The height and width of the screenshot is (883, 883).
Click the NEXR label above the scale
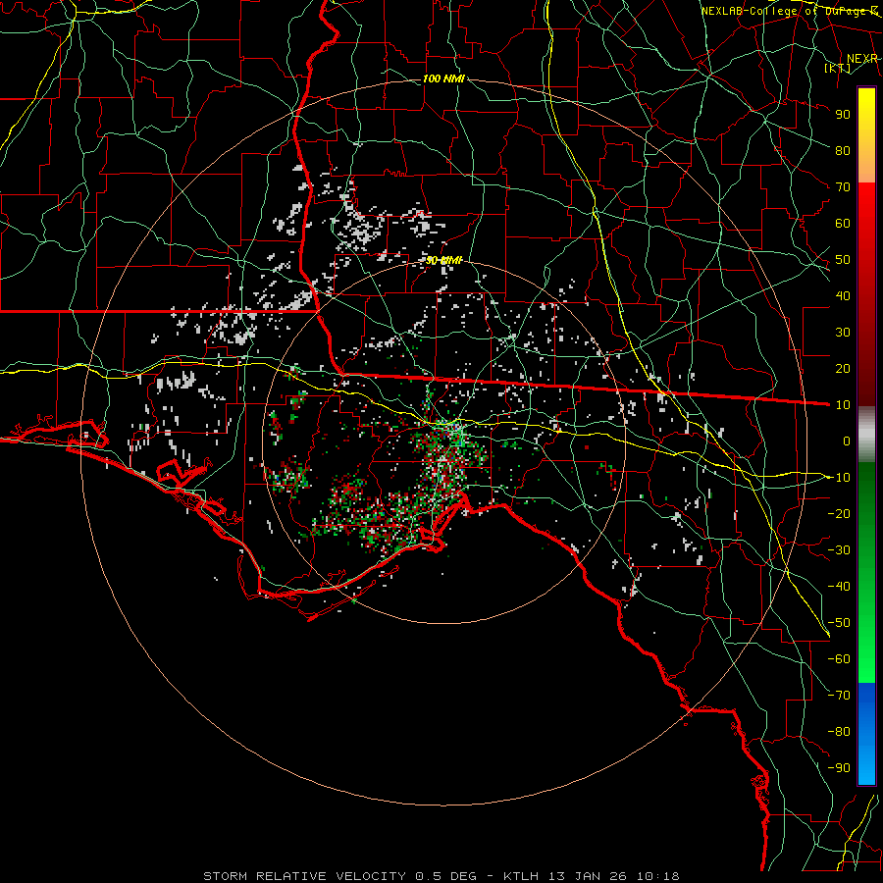tap(862, 59)
